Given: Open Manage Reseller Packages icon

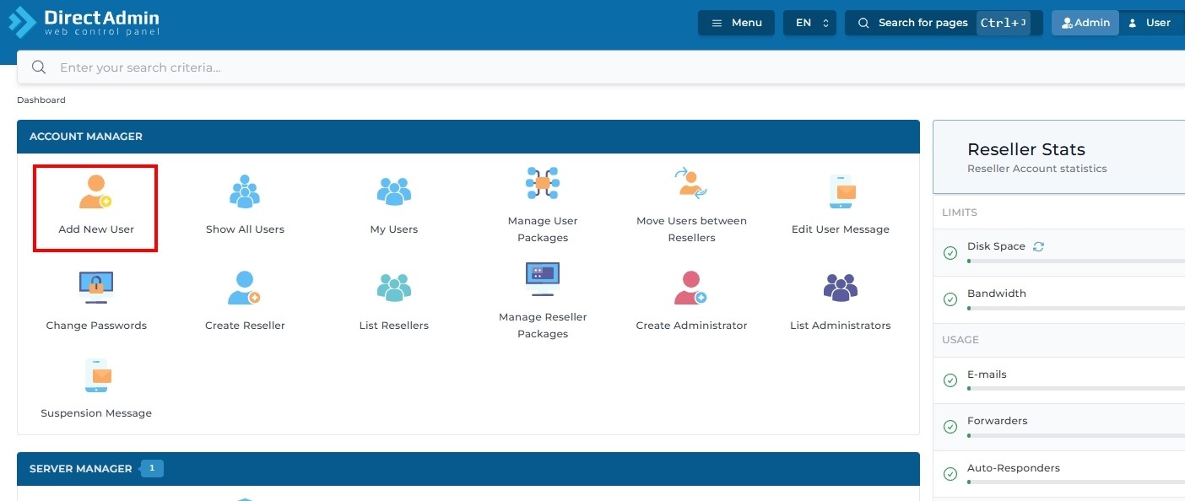Looking at the screenshot, I should coord(542,280).
